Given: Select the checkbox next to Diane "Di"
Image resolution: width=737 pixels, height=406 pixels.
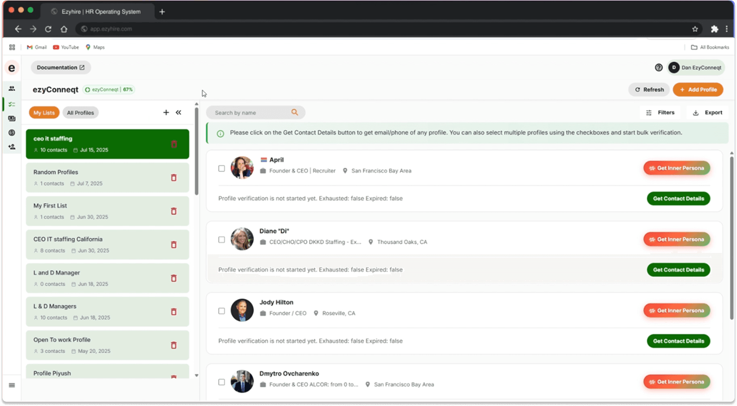Looking at the screenshot, I should point(221,240).
